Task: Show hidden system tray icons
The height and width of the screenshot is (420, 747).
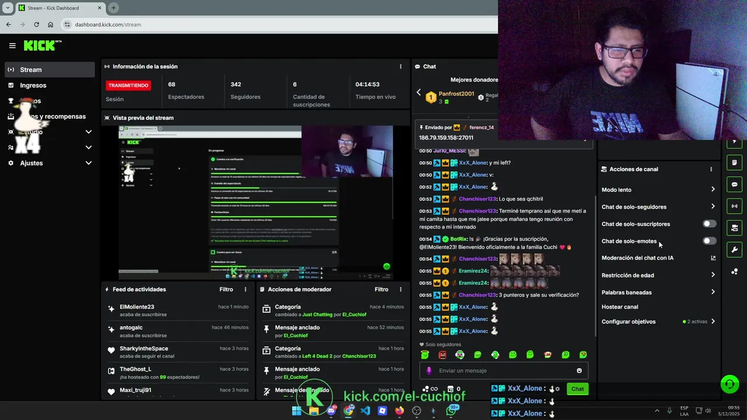Action: pyautogui.click(x=657, y=411)
